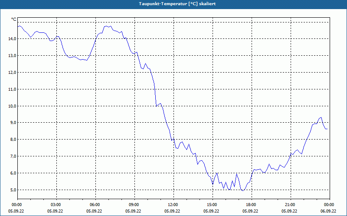
Task: Select the 00:00 label above 06.09.22
Action: point(330,205)
